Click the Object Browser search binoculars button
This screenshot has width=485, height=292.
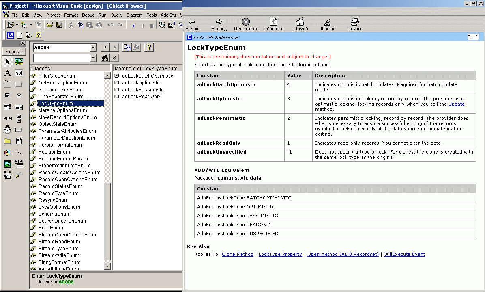(105, 58)
